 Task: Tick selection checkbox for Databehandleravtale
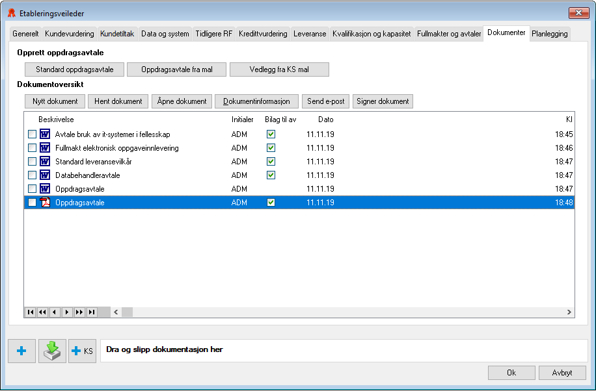[x=33, y=175]
